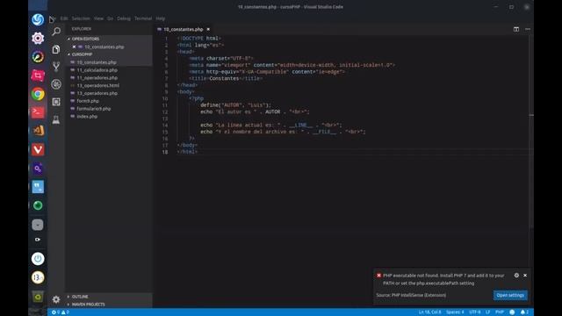Open the clock icon in dock
This screenshot has height=316, width=562.
coord(38,277)
